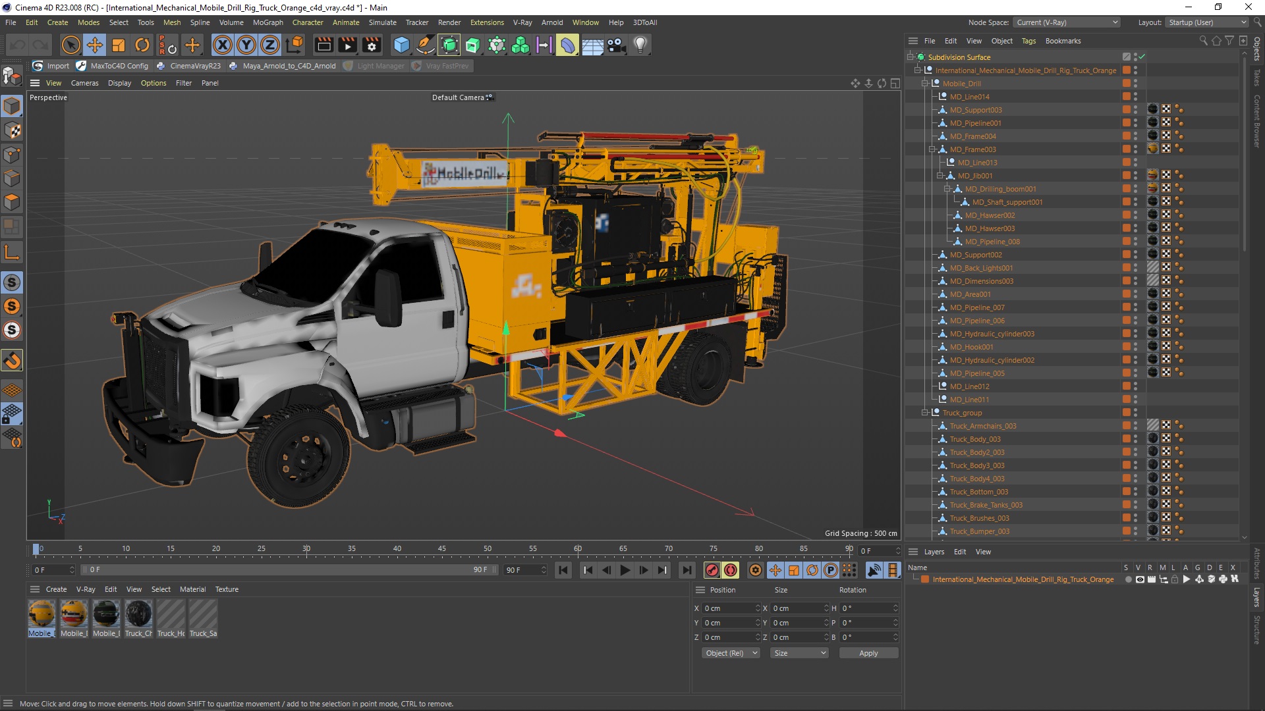Collapse the Truck_group hierarchy
Screen dimensions: 1265x711
coord(925,413)
